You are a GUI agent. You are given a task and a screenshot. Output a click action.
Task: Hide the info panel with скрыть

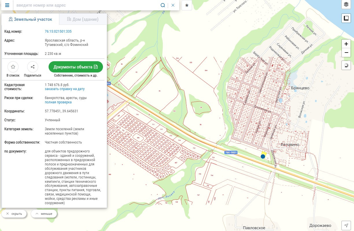(14, 214)
